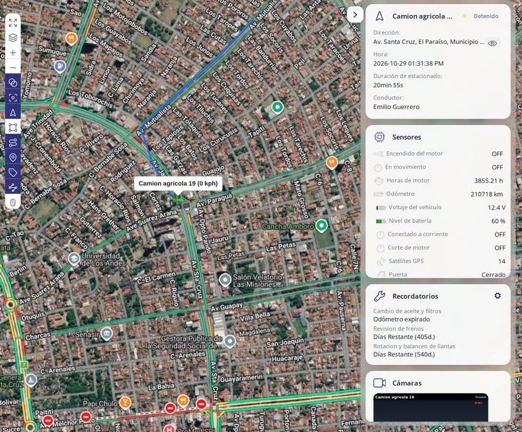Image resolution: width=522 pixels, height=432 pixels.
Task: Show full address with eye icon
Action: [x=492, y=43]
